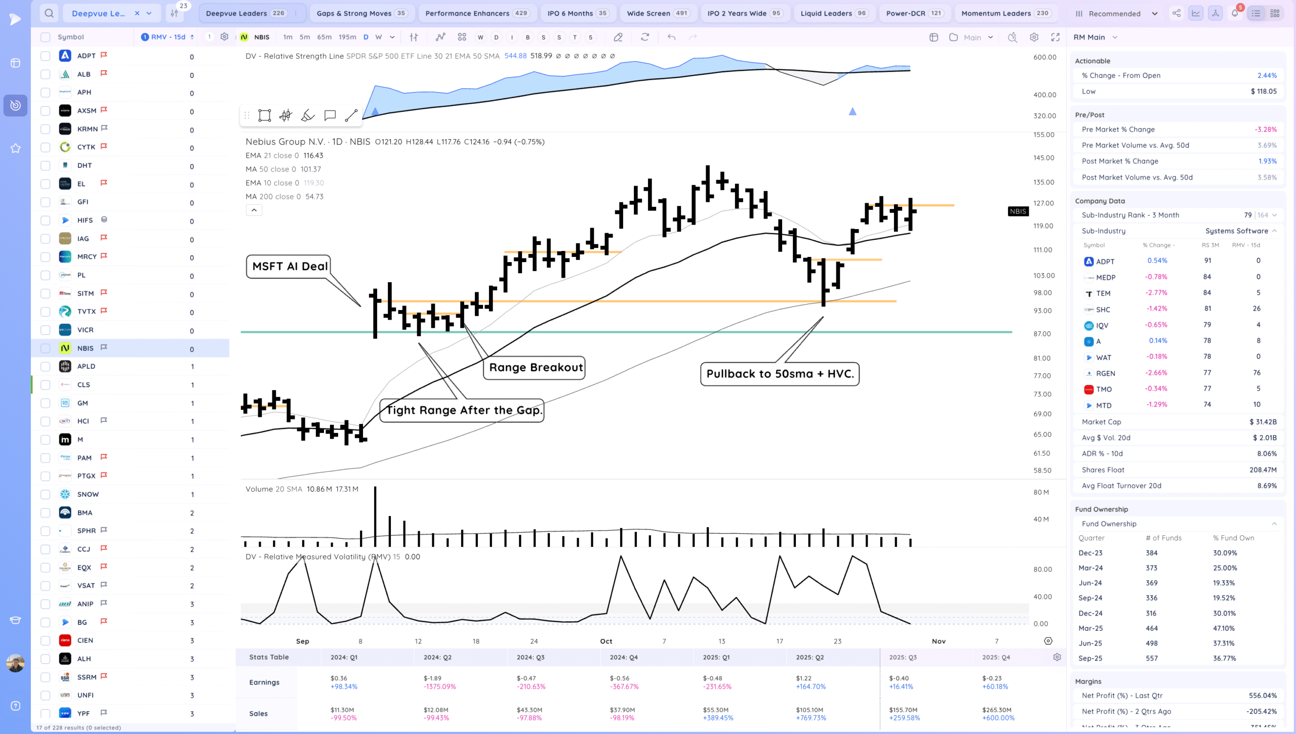
Task: Click the search magnifier icon
Action: 49,13
